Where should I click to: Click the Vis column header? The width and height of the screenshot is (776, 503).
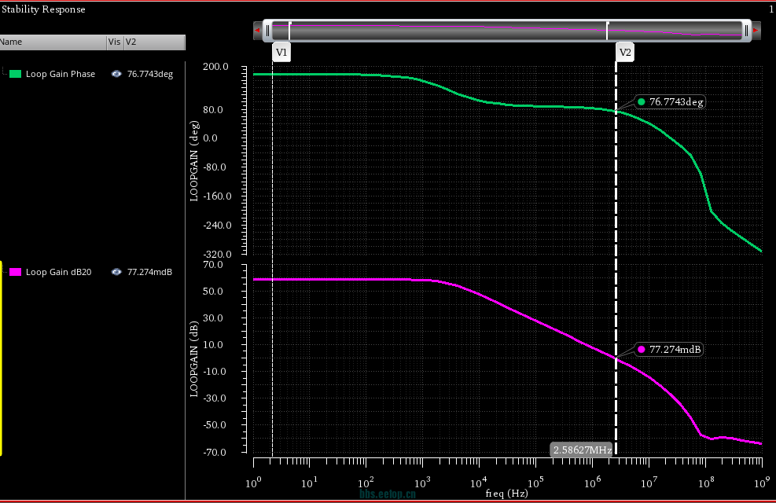[114, 42]
